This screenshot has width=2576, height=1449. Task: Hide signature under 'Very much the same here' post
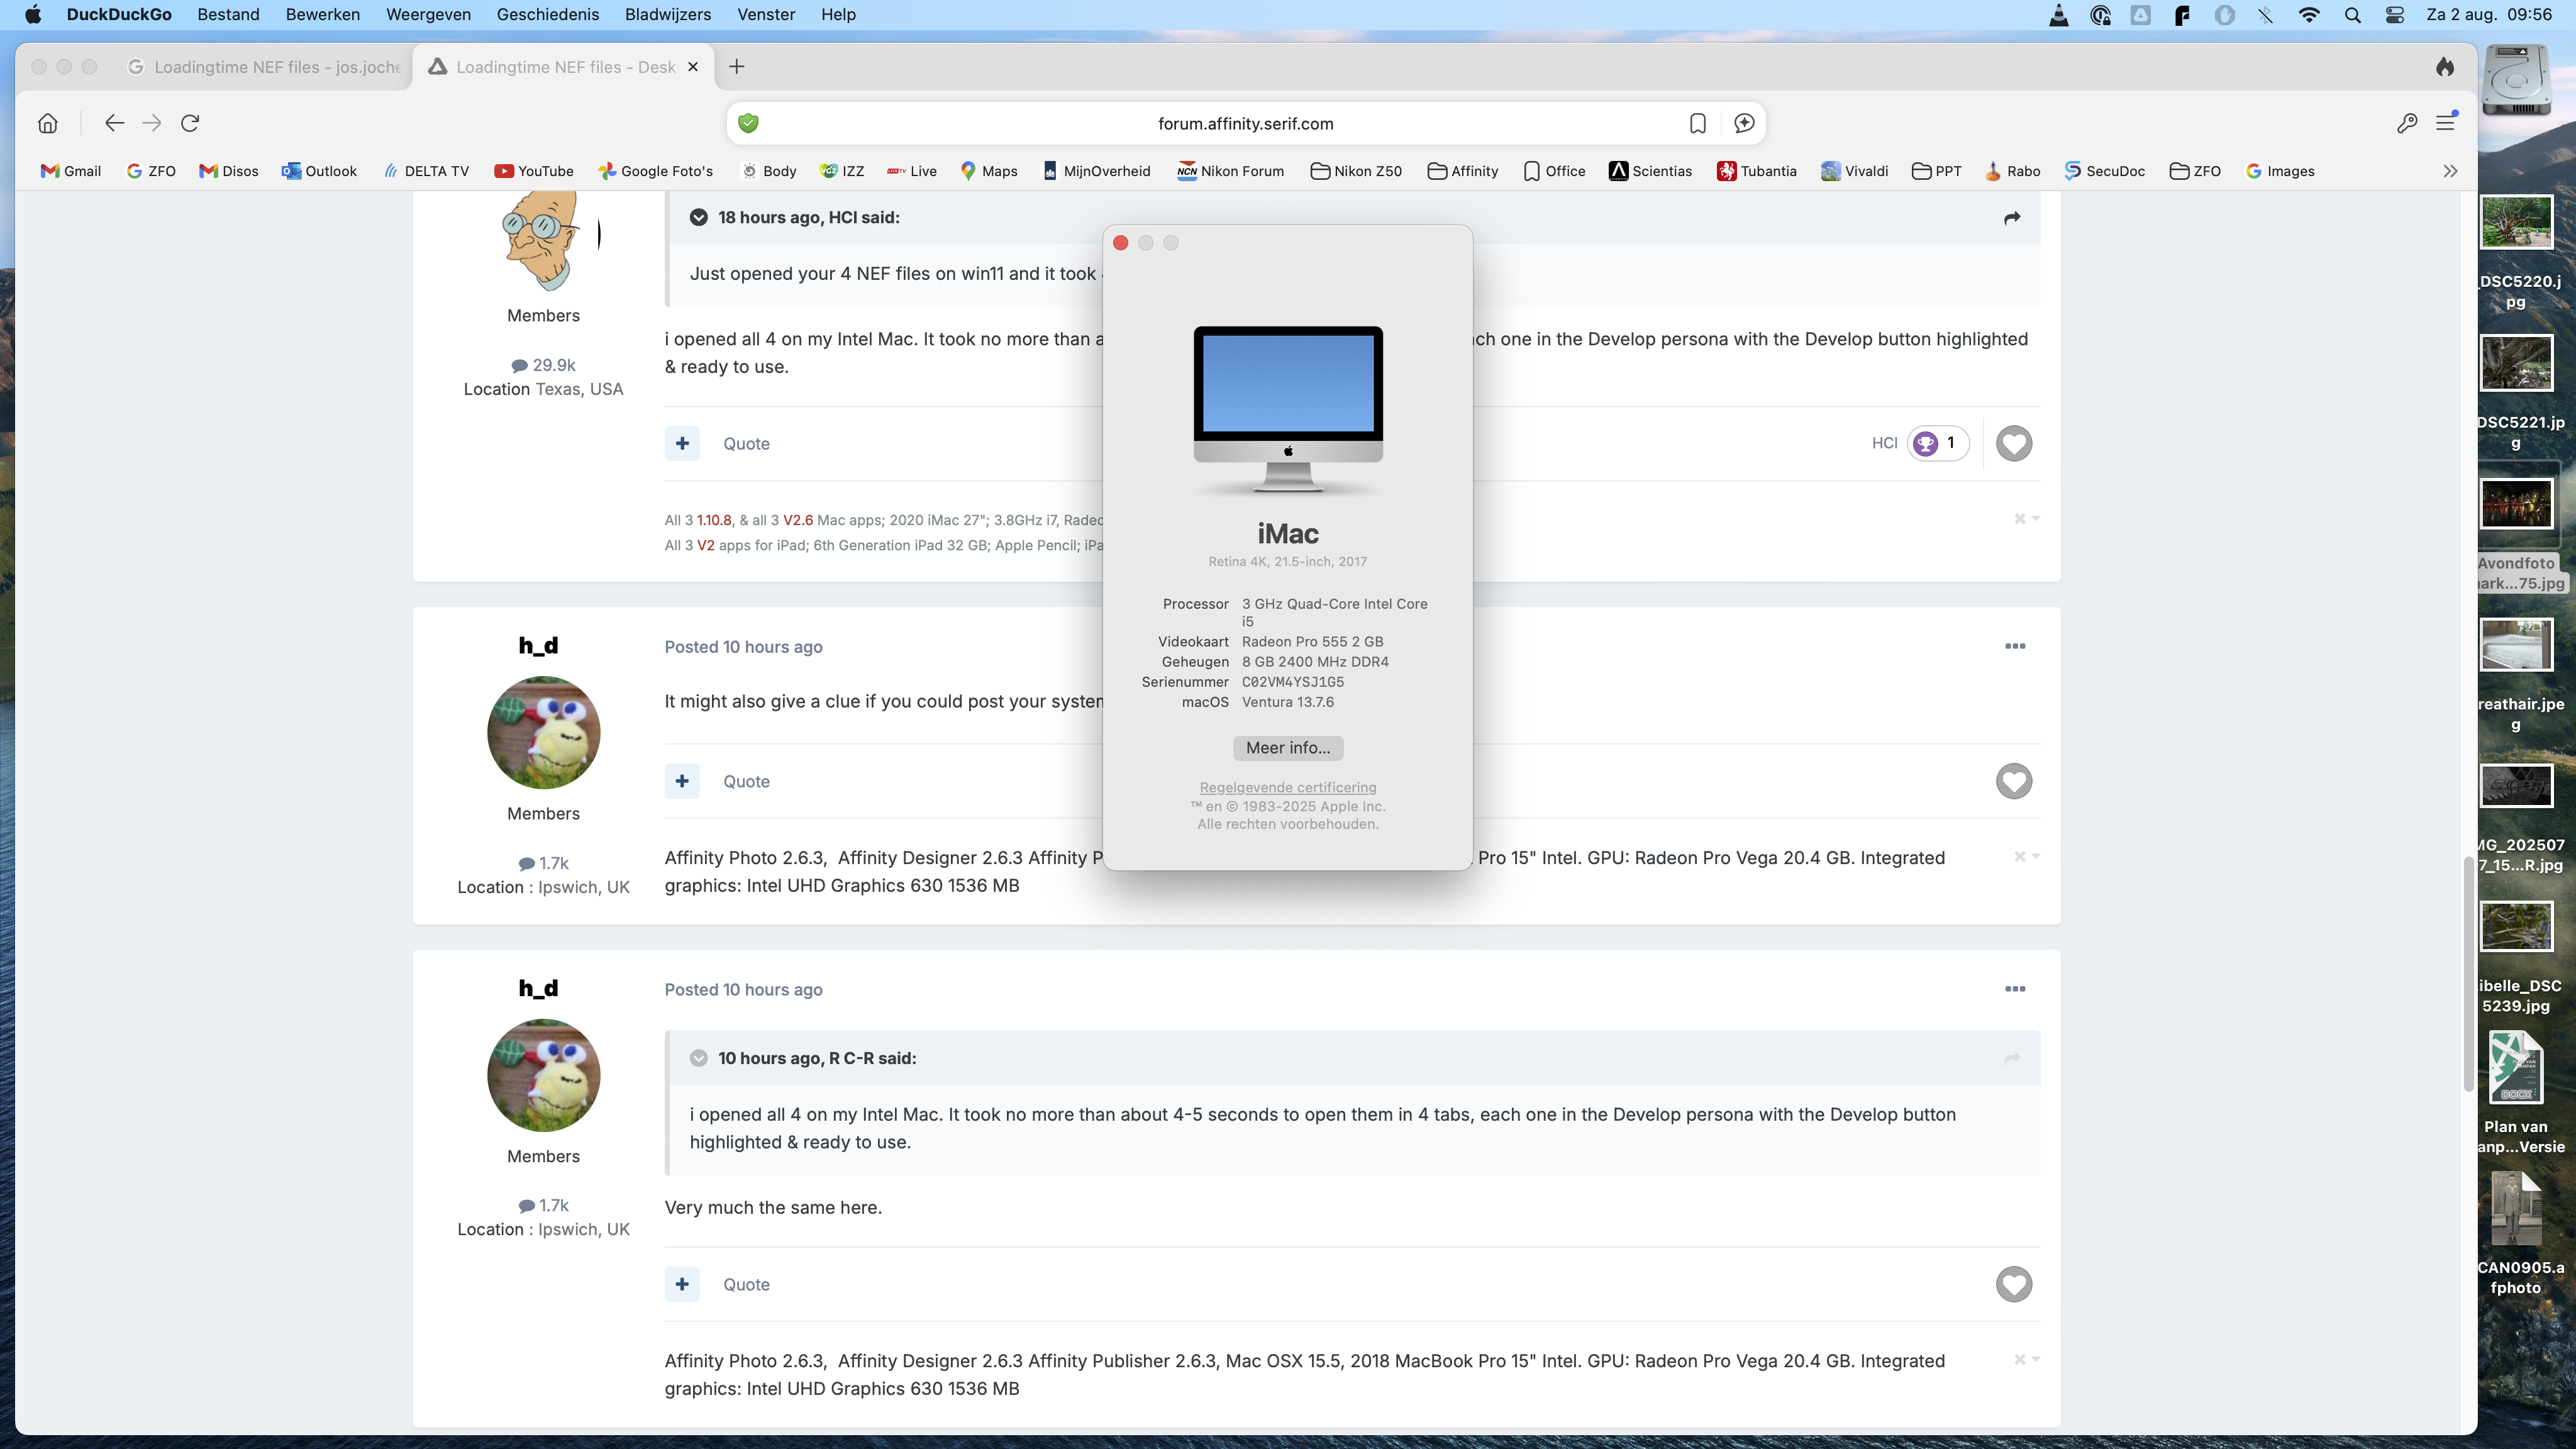(2026, 1359)
